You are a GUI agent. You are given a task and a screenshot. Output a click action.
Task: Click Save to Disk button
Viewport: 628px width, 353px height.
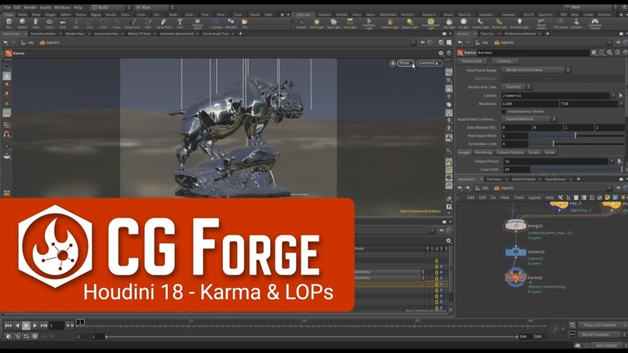point(472,61)
